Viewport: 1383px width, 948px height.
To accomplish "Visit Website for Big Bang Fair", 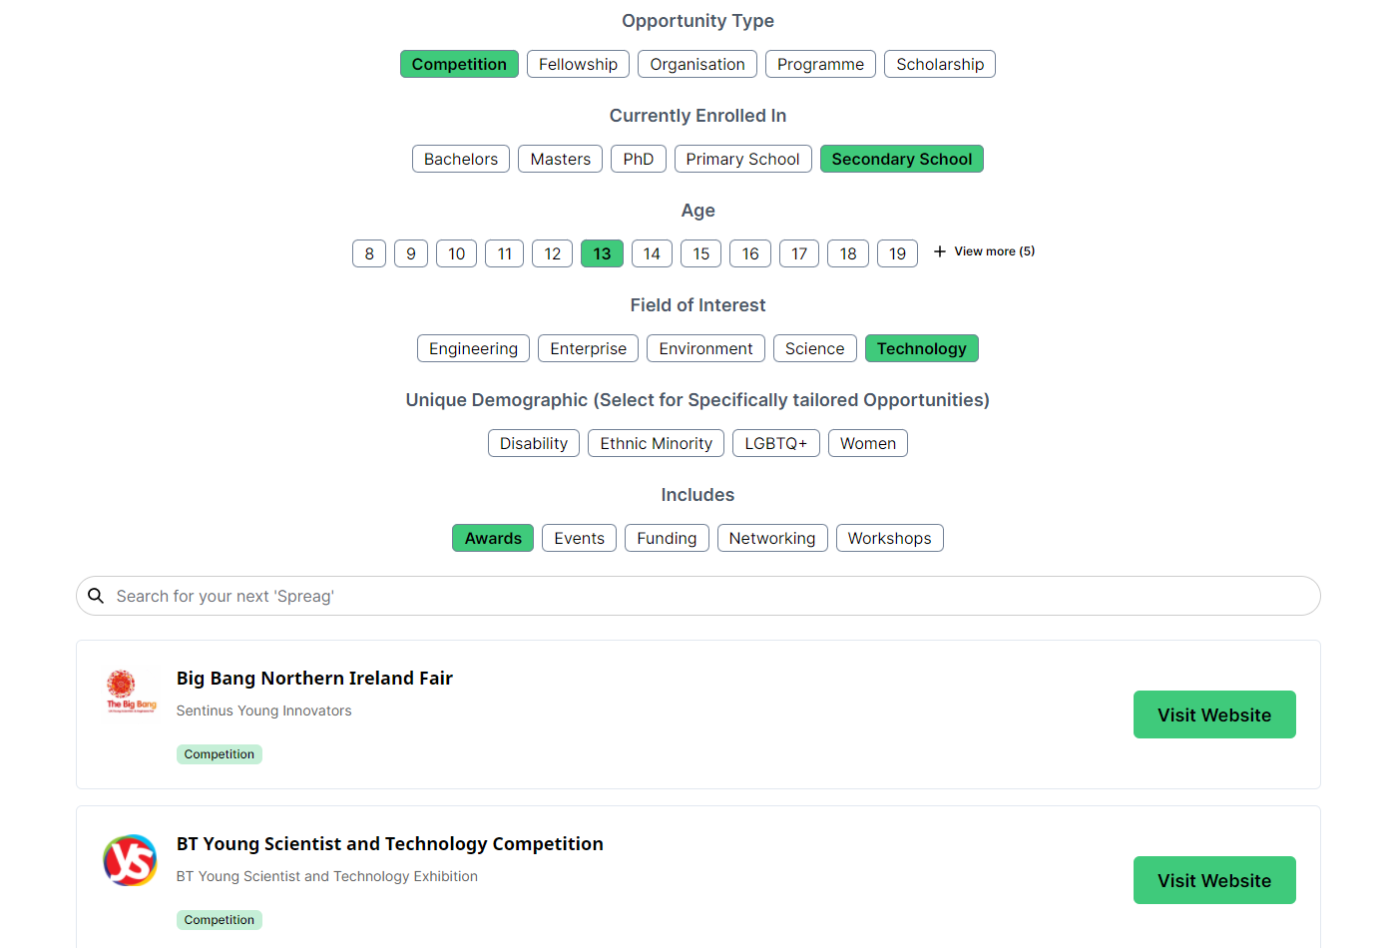I will click(x=1214, y=714).
